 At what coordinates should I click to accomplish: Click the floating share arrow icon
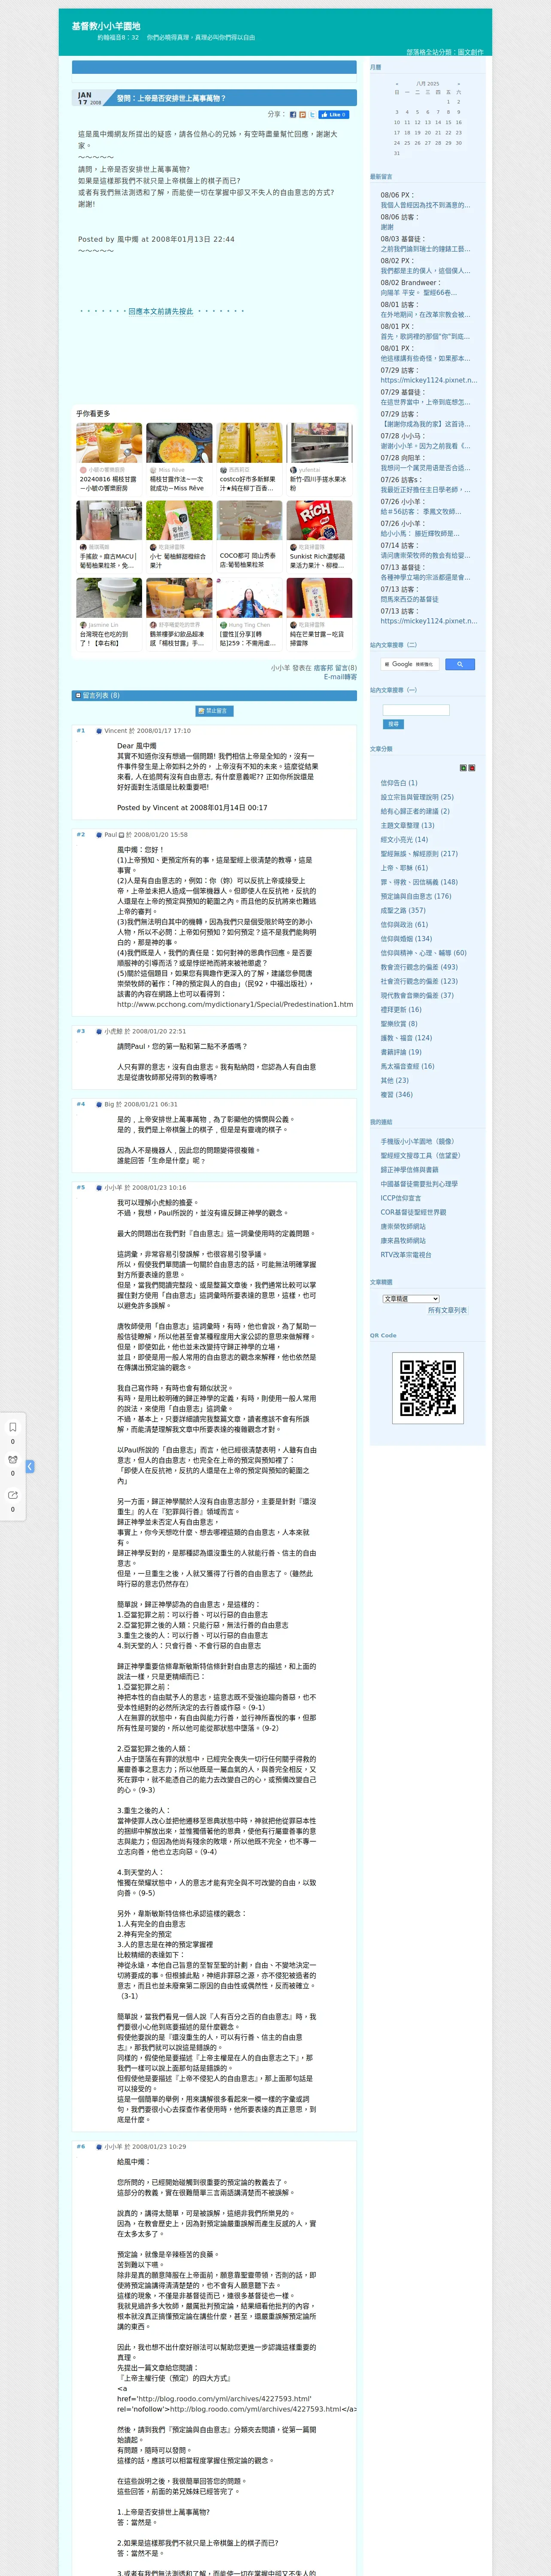pyautogui.click(x=12, y=1495)
